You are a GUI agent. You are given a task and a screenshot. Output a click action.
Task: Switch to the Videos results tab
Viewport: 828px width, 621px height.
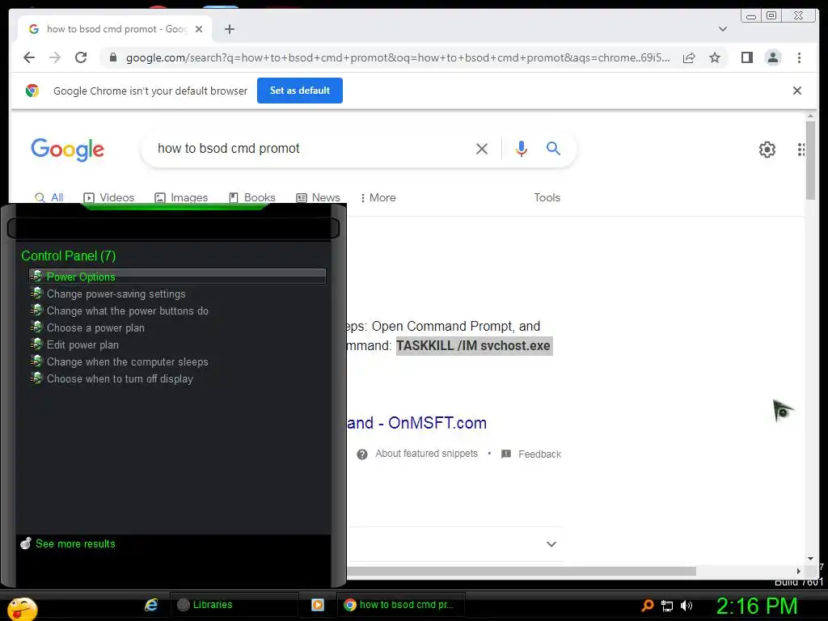pyautogui.click(x=109, y=197)
